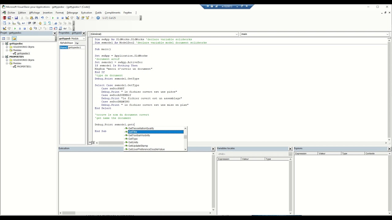Click the Complete Word icon

point(23,23)
